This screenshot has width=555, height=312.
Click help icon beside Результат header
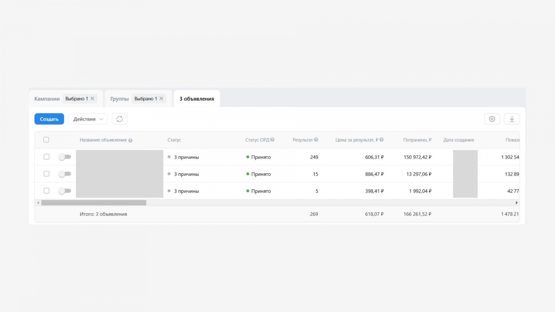[316, 140]
